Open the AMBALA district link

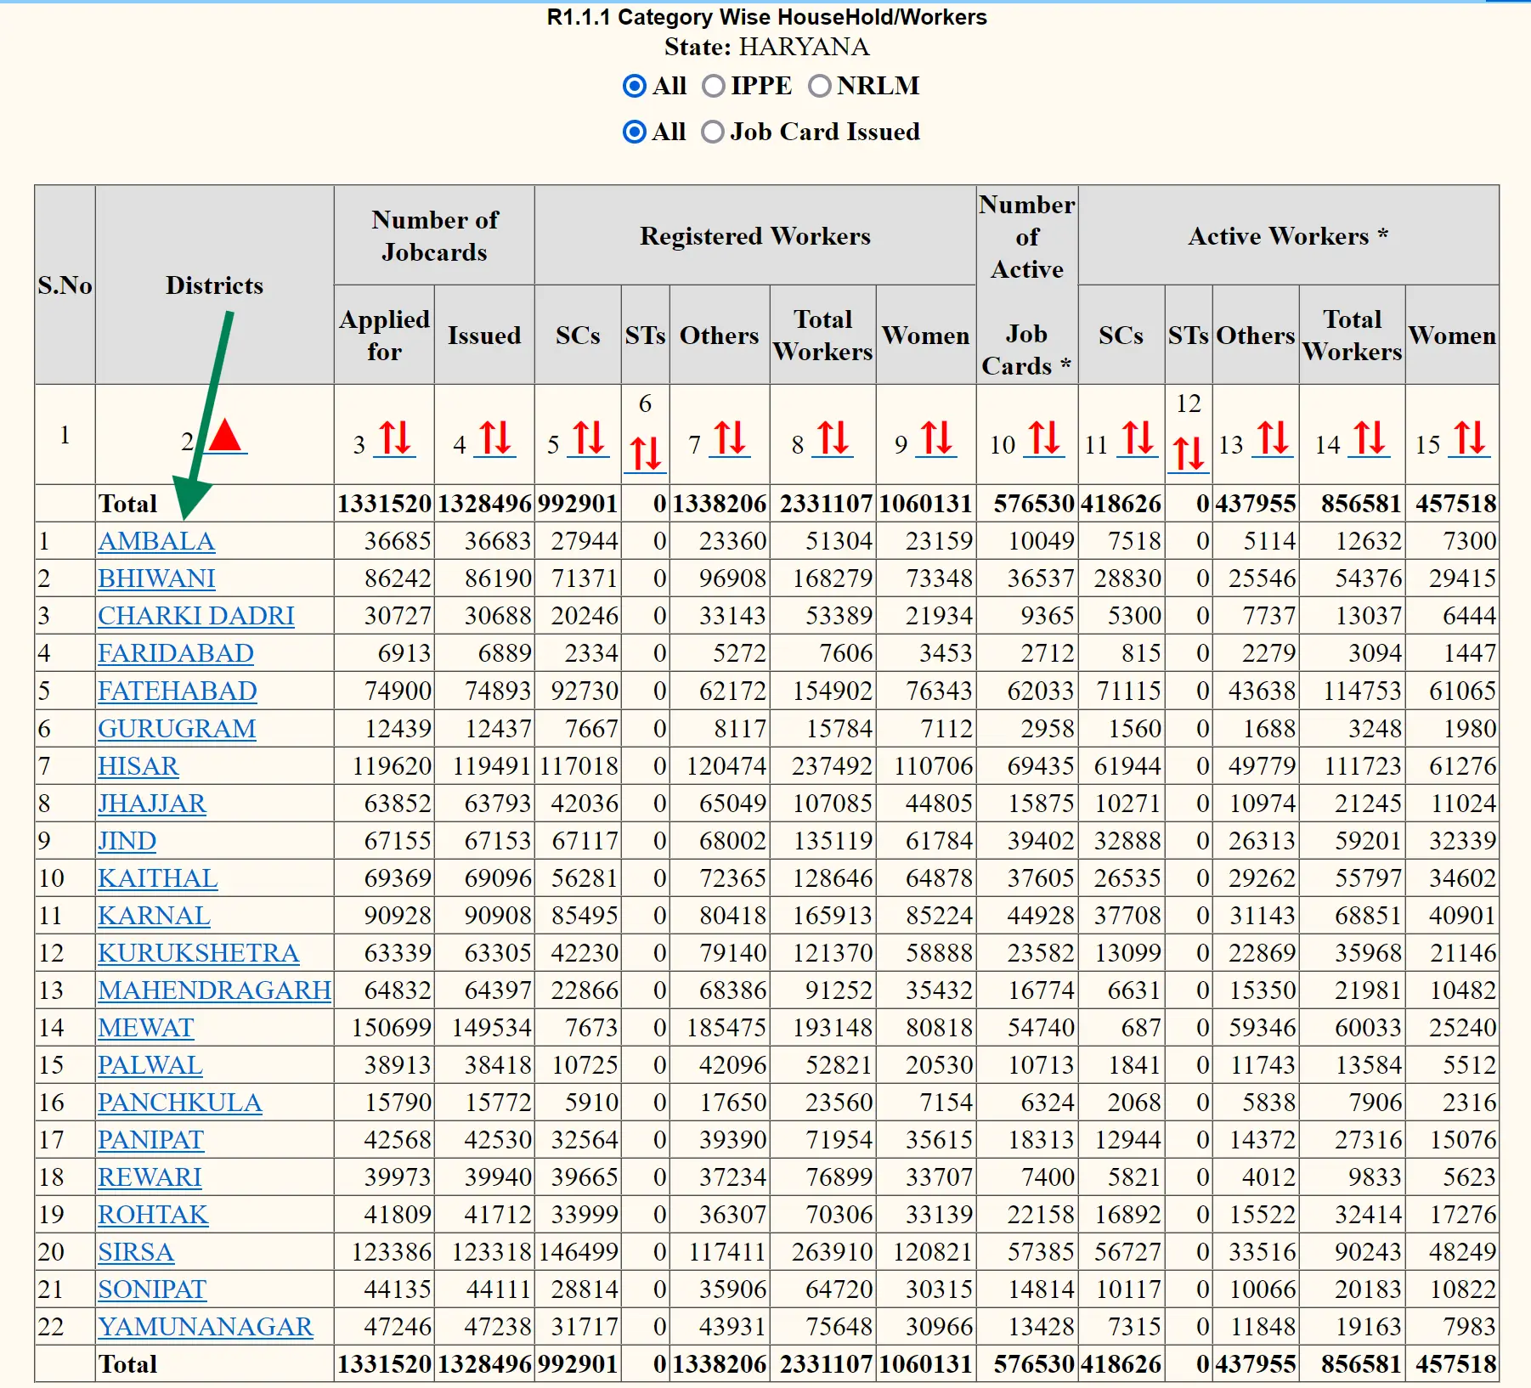pos(156,541)
